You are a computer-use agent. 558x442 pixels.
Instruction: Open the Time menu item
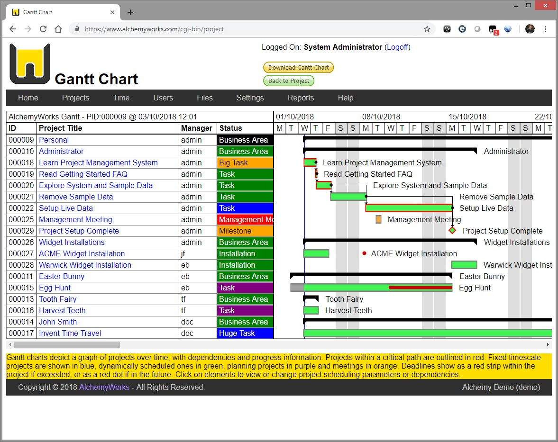point(121,98)
